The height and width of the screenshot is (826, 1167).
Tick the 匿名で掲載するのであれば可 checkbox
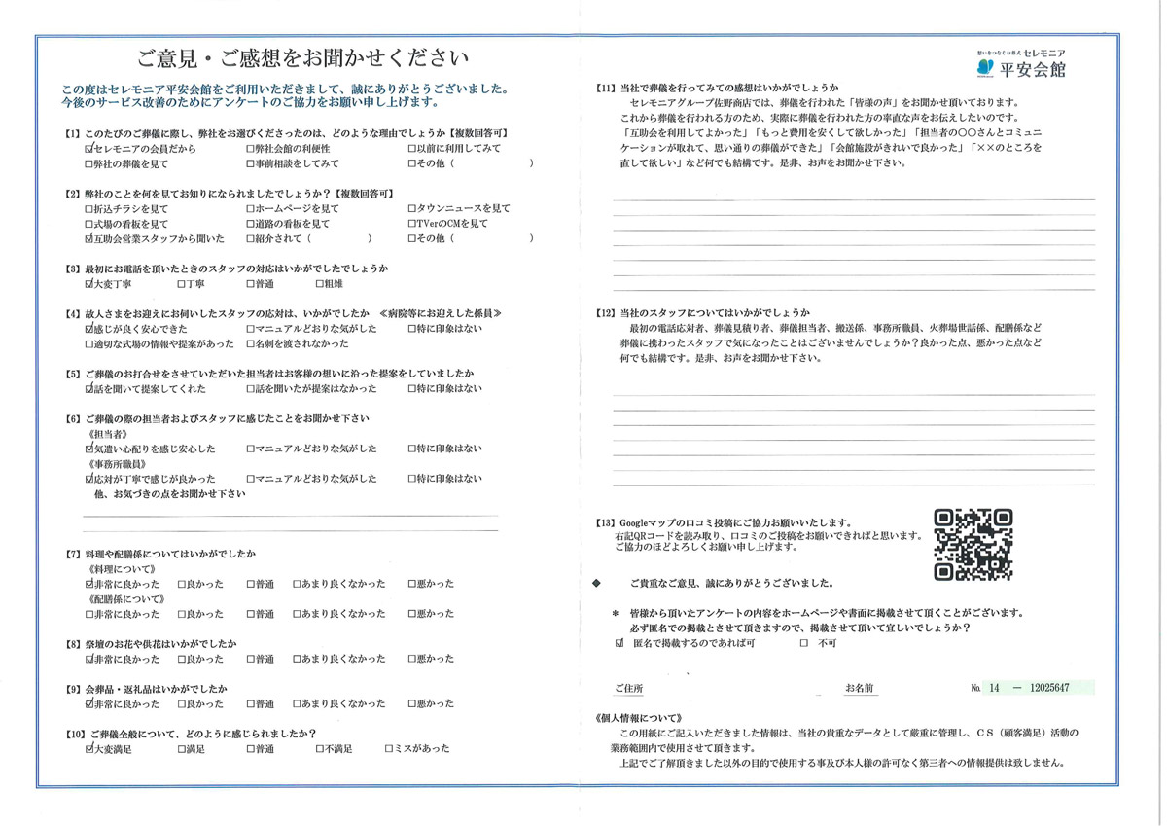coord(619,644)
